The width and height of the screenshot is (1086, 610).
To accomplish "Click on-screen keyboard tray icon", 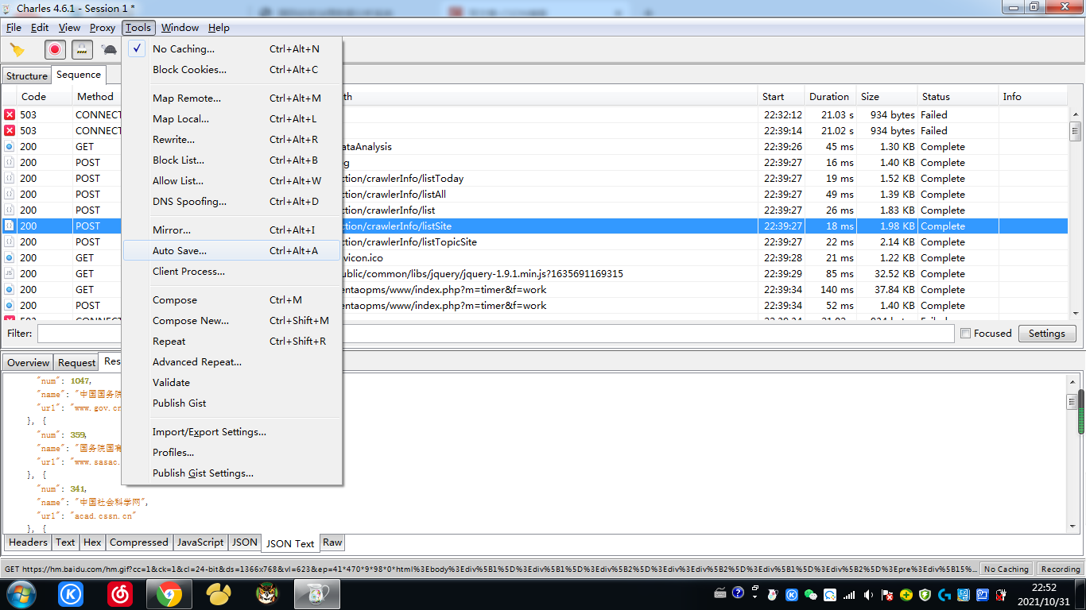I will point(719,593).
